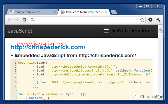This screenshot has width=168, height=104.
Task: Open Chrome's wrench menu
Action: [158, 20]
